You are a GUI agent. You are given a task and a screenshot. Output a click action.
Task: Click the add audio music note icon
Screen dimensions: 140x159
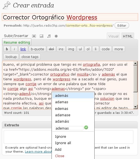[49, 36]
